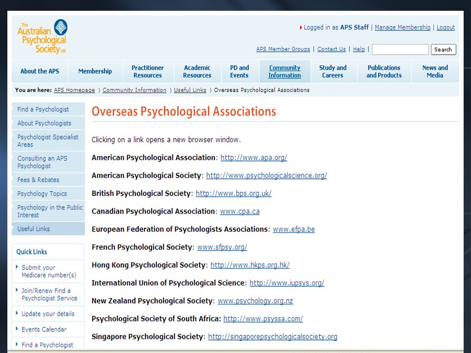Viewport: 471px width, 353px height.
Task: Click the Quick Links heading
Action: [x=31, y=252]
